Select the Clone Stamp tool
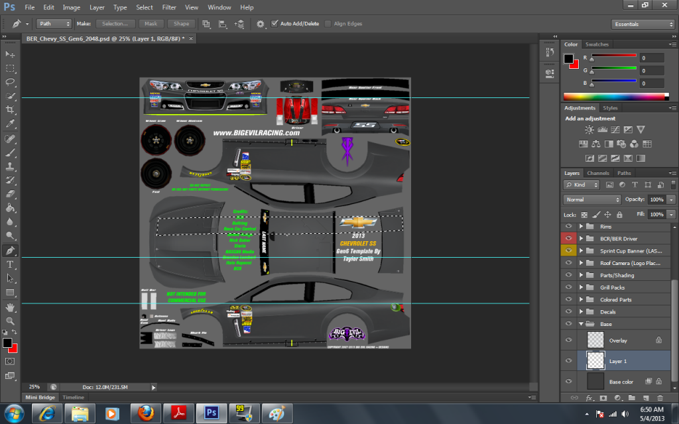The height and width of the screenshot is (424, 679). (10, 166)
